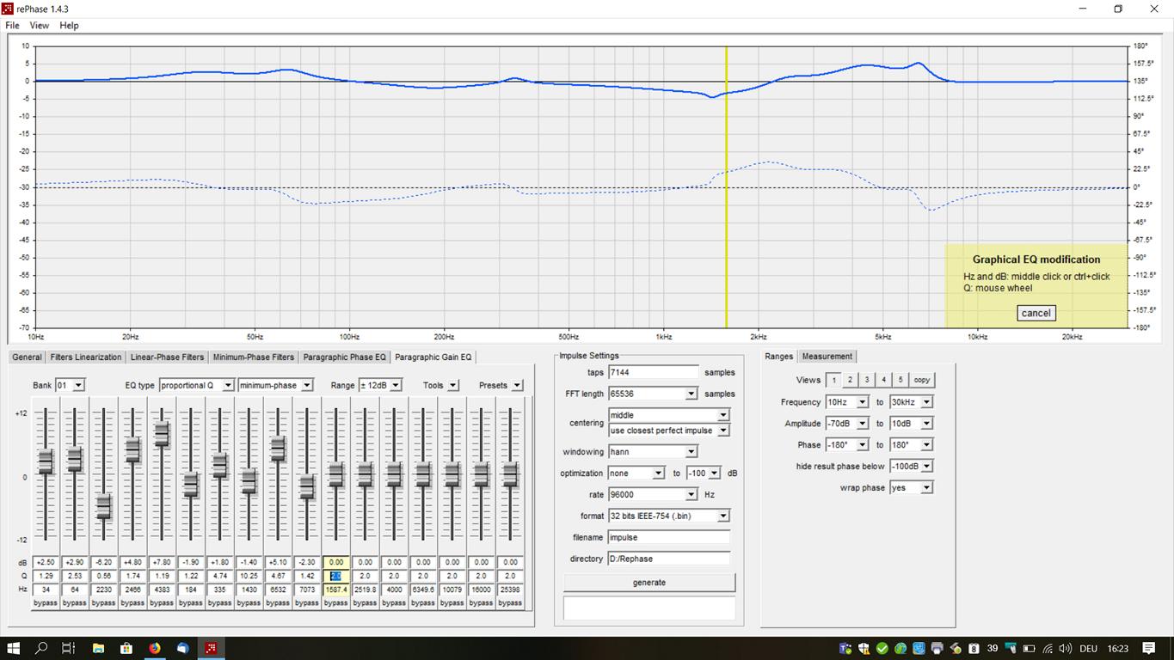Click the Wi-Fi network tray icon

coord(1048,648)
